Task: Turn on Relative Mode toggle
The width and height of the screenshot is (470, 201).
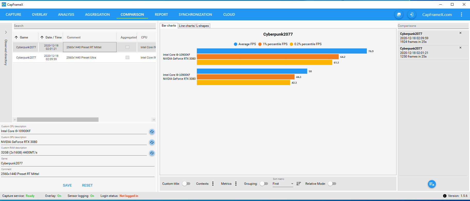Action: [332, 184]
